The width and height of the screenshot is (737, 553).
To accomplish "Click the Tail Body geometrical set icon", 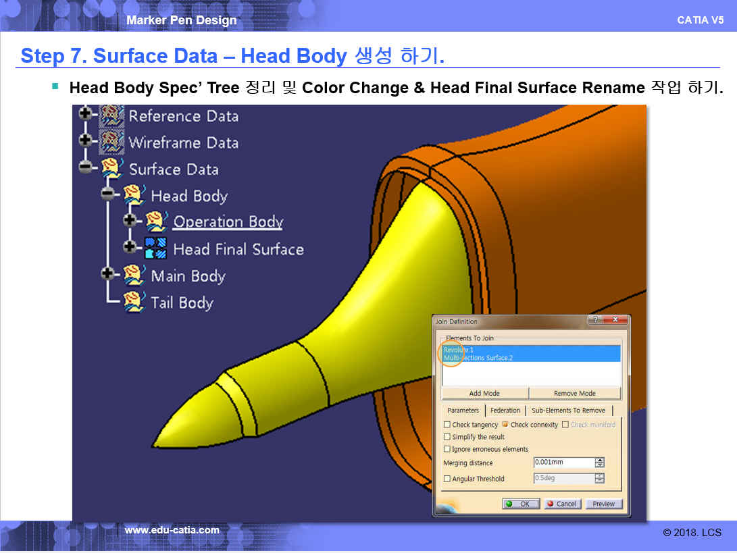I will (x=134, y=302).
